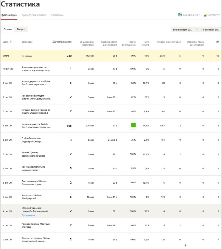This screenshot has height=249, width=222.
Task: Click counter number 67910767
Action: pos(214,15)
